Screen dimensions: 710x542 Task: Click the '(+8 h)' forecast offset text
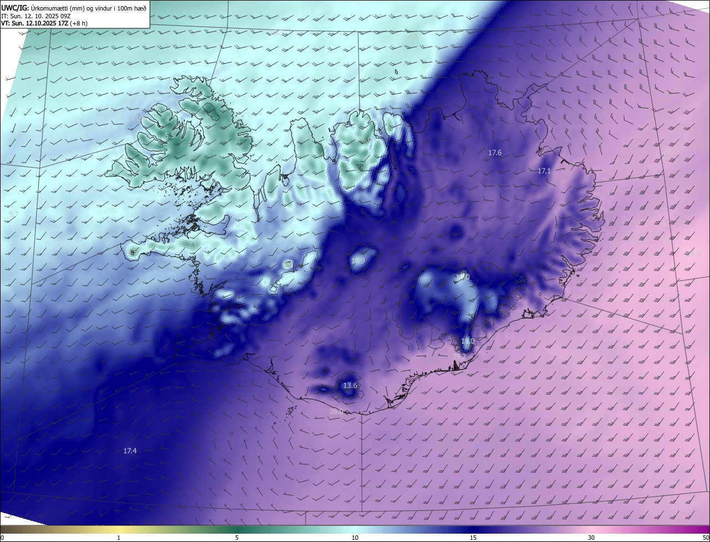point(78,23)
